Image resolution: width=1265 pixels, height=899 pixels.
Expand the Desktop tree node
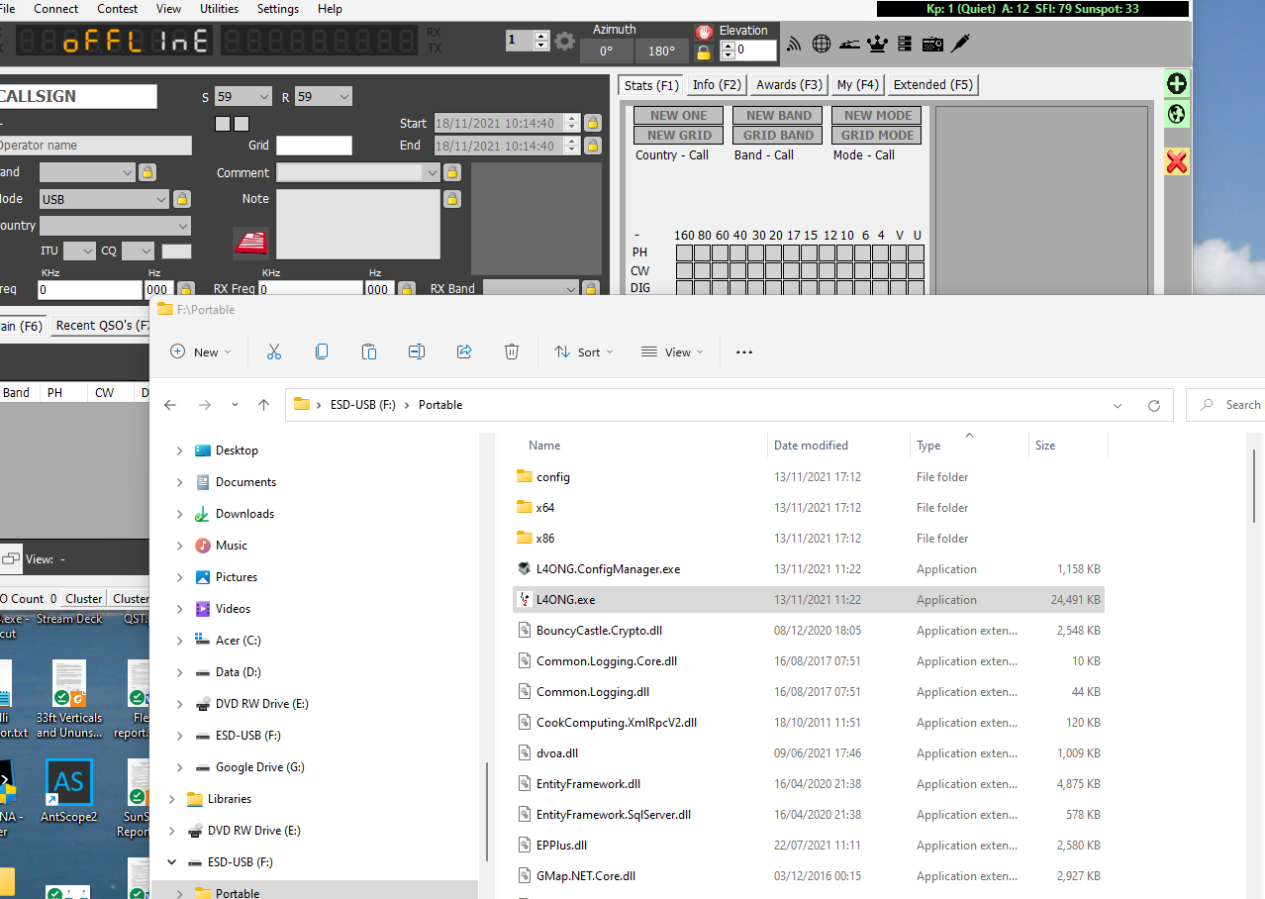[179, 450]
